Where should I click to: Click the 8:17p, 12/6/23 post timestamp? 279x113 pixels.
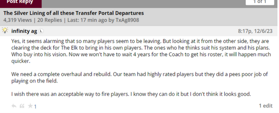click(x=255, y=31)
